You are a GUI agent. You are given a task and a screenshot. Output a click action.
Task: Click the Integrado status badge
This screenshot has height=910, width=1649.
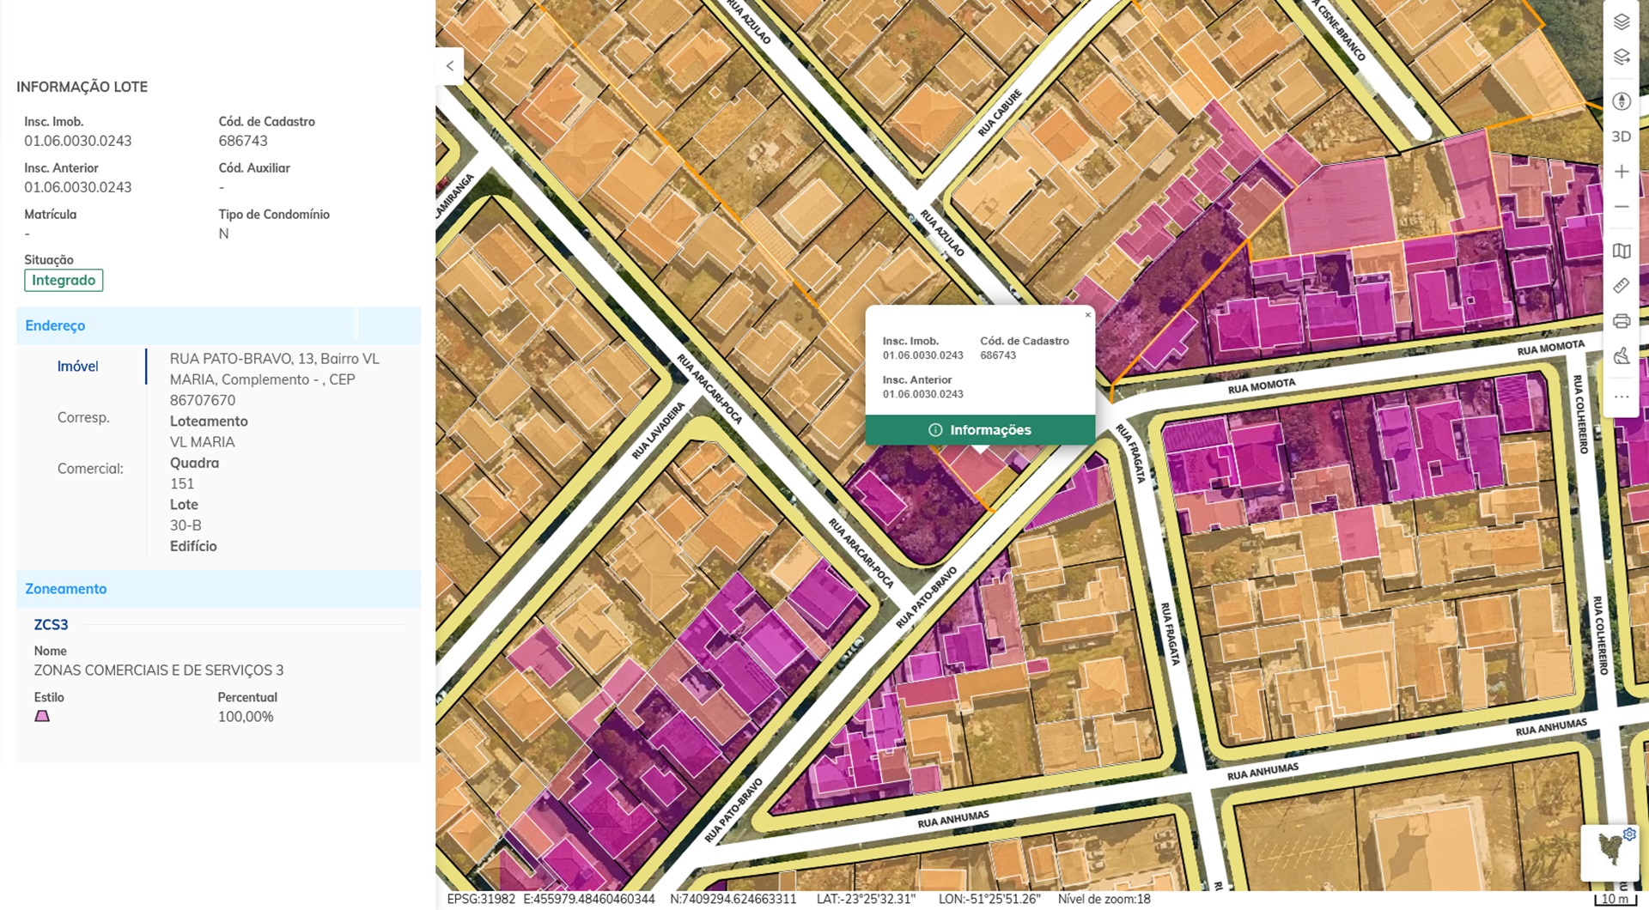pyautogui.click(x=64, y=281)
